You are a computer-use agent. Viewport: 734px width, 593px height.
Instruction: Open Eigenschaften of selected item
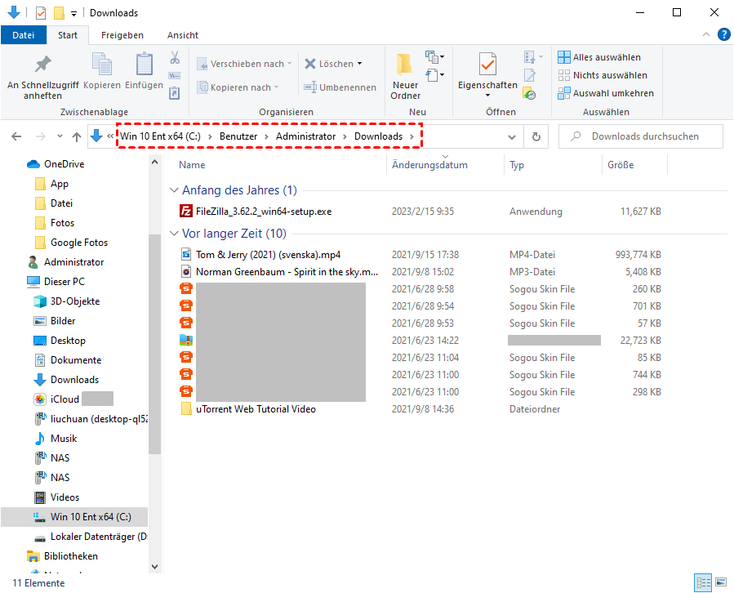tap(487, 70)
